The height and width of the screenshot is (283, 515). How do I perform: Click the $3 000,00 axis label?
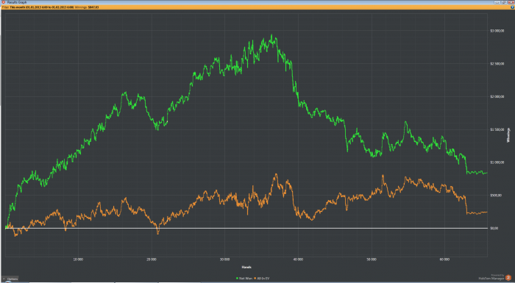click(497, 31)
